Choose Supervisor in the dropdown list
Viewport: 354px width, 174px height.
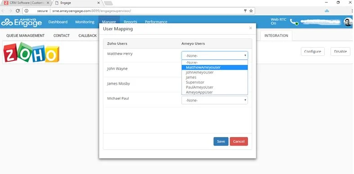214,82
